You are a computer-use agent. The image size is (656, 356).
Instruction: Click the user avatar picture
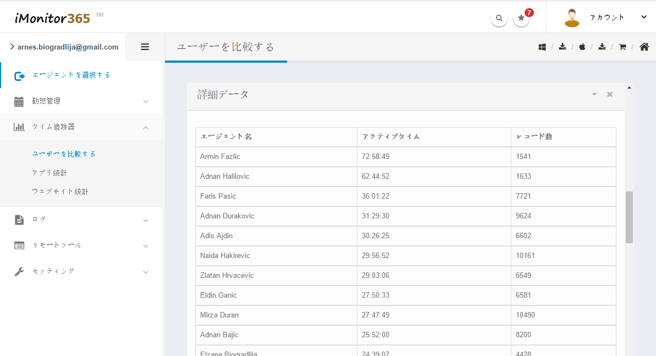[x=572, y=18]
